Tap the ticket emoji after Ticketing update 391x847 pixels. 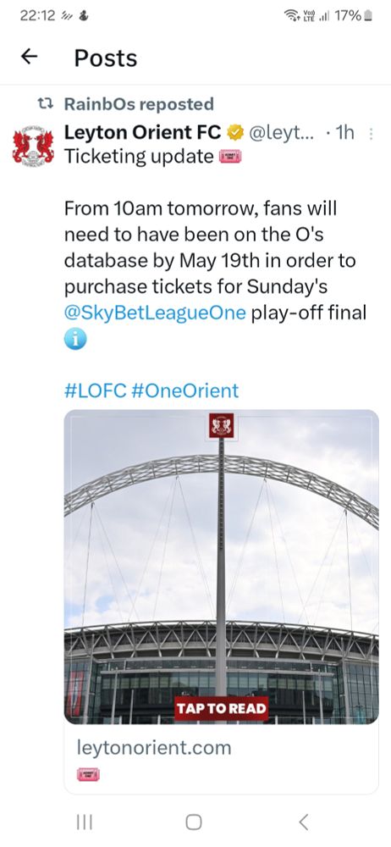pos(230,158)
